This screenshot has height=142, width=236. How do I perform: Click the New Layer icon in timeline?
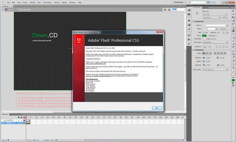point(2,141)
